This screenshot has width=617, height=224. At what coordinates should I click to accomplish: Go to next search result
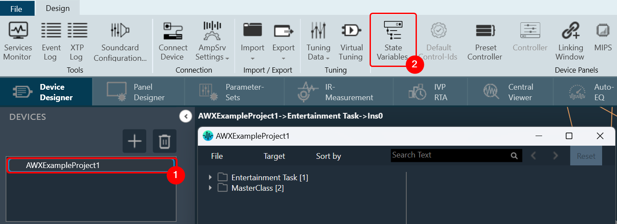pyautogui.click(x=556, y=156)
